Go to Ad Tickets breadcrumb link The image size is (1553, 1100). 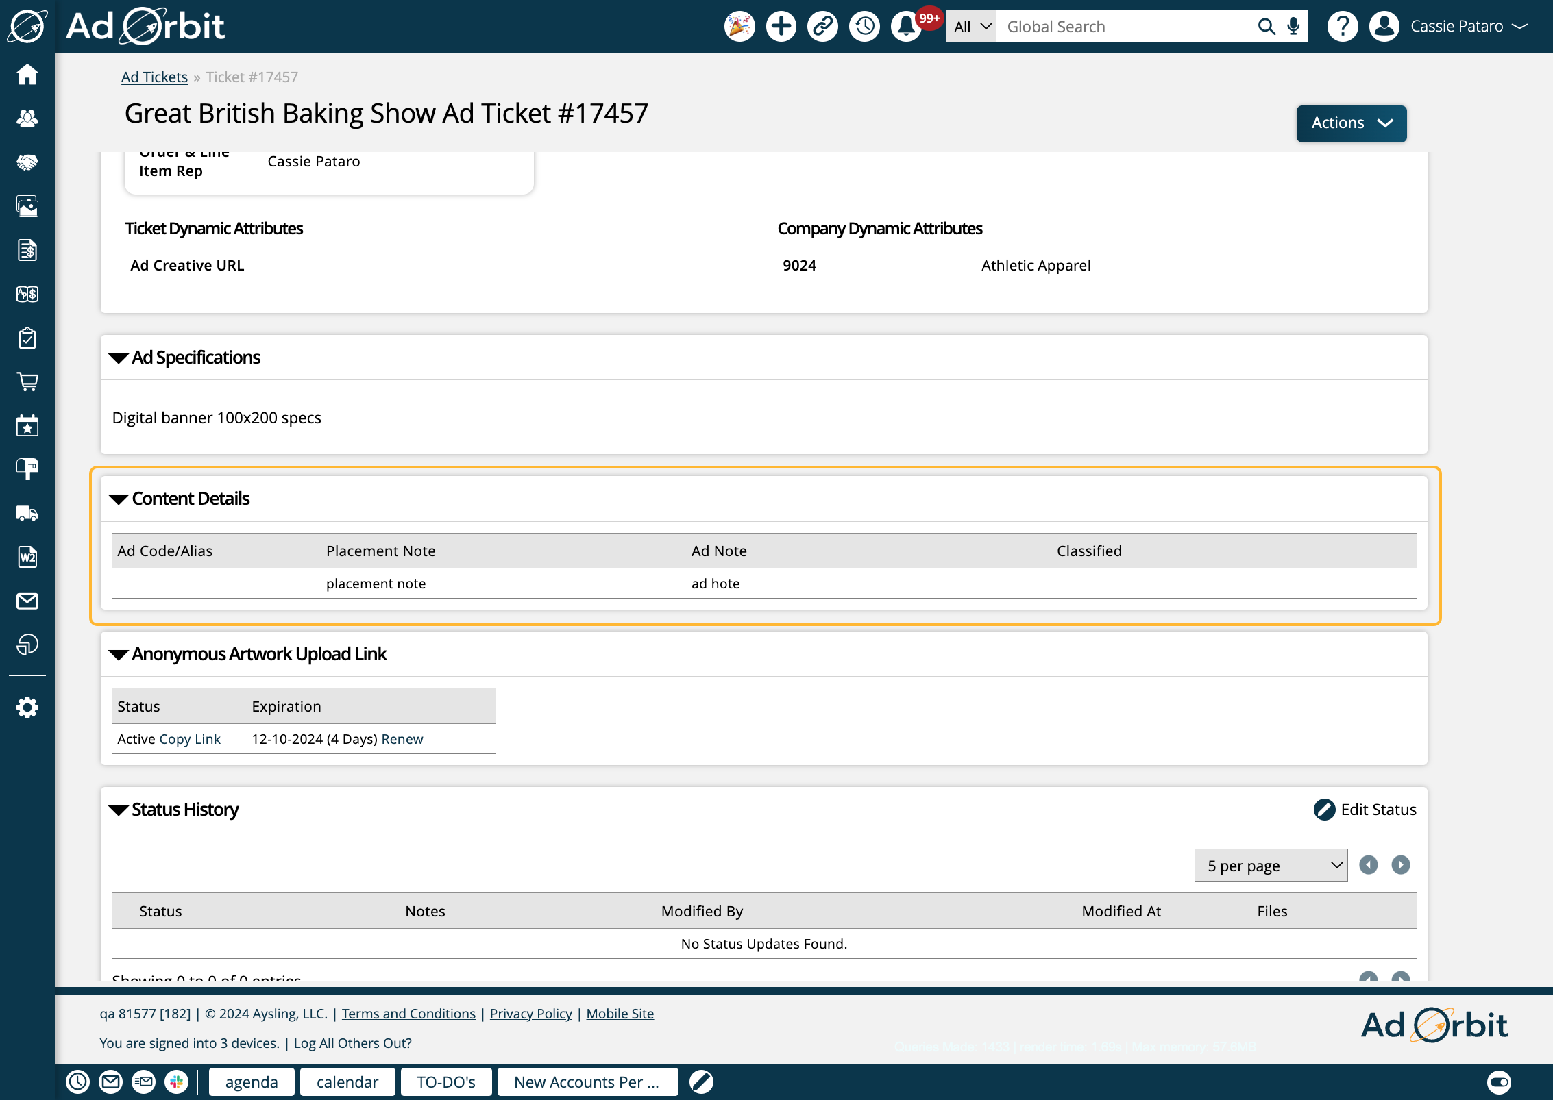click(154, 77)
